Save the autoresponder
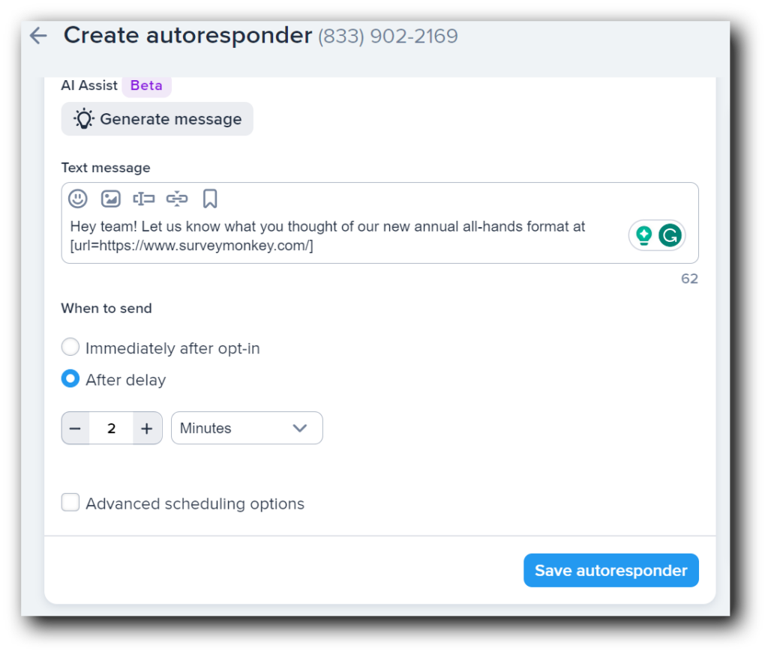The height and width of the screenshot is (654, 768). [x=610, y=570]
